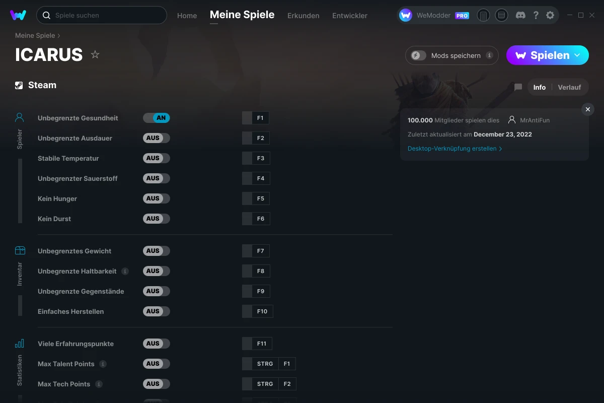Image resolution: width=604 pixels, height=403 pixels.
Task: Click the MrAntiFun author icon
Action: click(512, 120)
